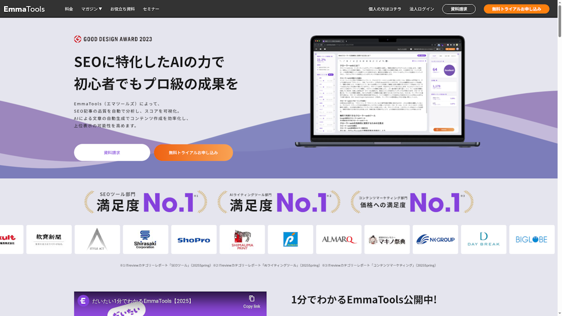Click the white 資料請求 hero button
562x316 pixels.
[112, 153]
